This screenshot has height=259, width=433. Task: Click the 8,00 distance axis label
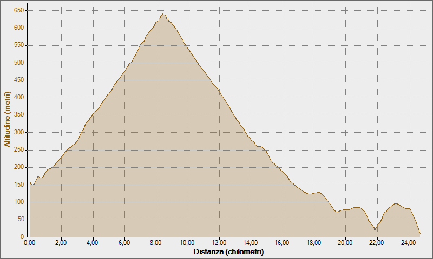pos(156,243)
